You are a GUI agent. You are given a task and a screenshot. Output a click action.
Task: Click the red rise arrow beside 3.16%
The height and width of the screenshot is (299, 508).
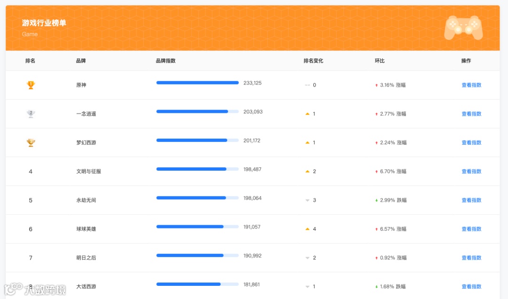(x=376, y=85)
